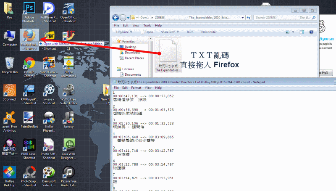Open Explorer help question mark icon
This screenshot has height=191, width=336.
(311, 32)
